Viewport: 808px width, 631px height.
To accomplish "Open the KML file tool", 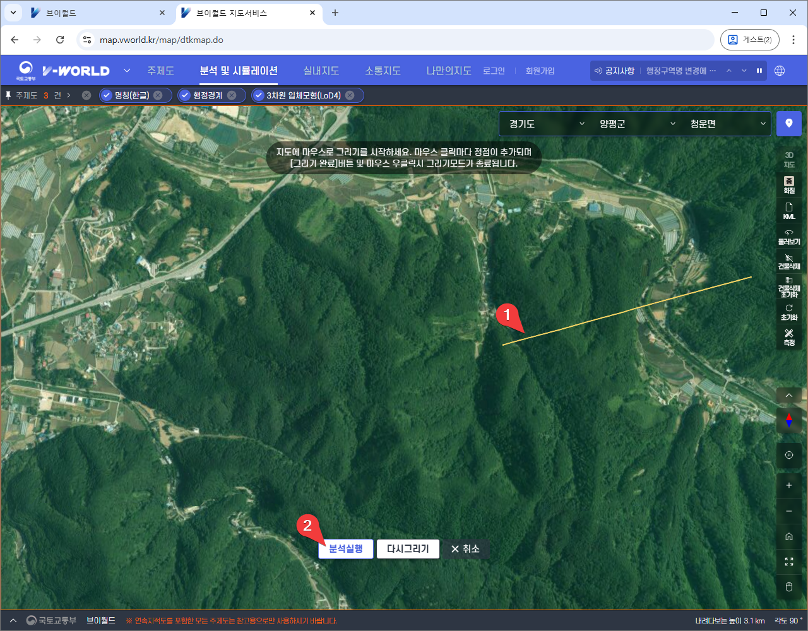I will pyautogui.click(x=788, y=211).
